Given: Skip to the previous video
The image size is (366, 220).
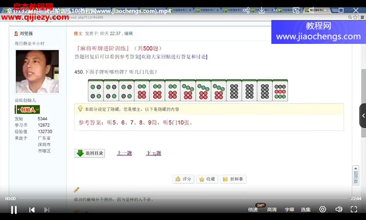Looking at the screenshot, I should pyautogui.click(x=32, y=210).
